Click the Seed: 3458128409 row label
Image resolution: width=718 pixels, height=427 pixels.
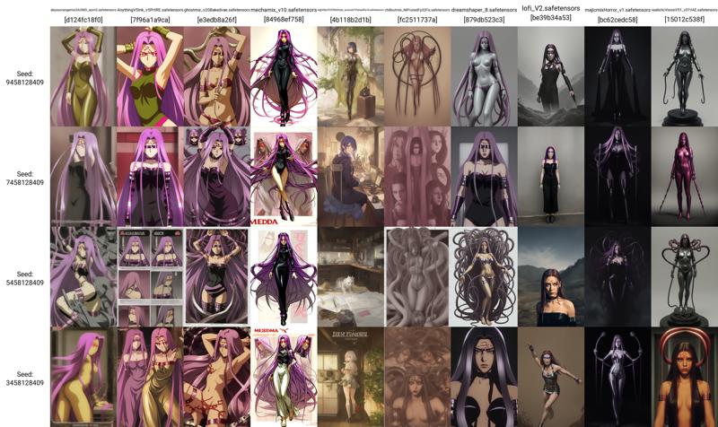[25, 379]
